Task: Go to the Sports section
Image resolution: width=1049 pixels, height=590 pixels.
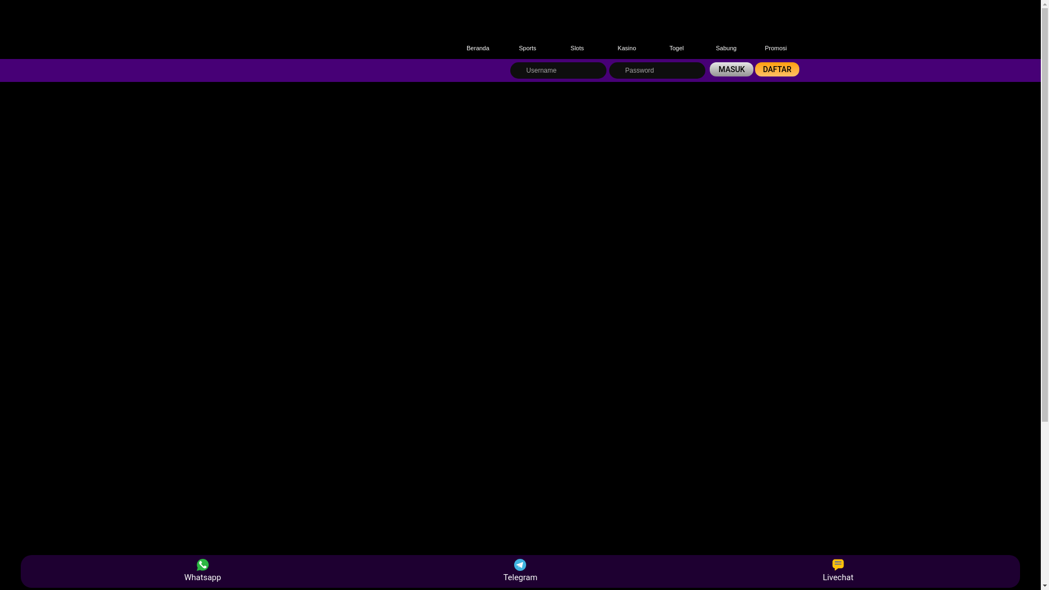Action: click(x=527, y=48)
